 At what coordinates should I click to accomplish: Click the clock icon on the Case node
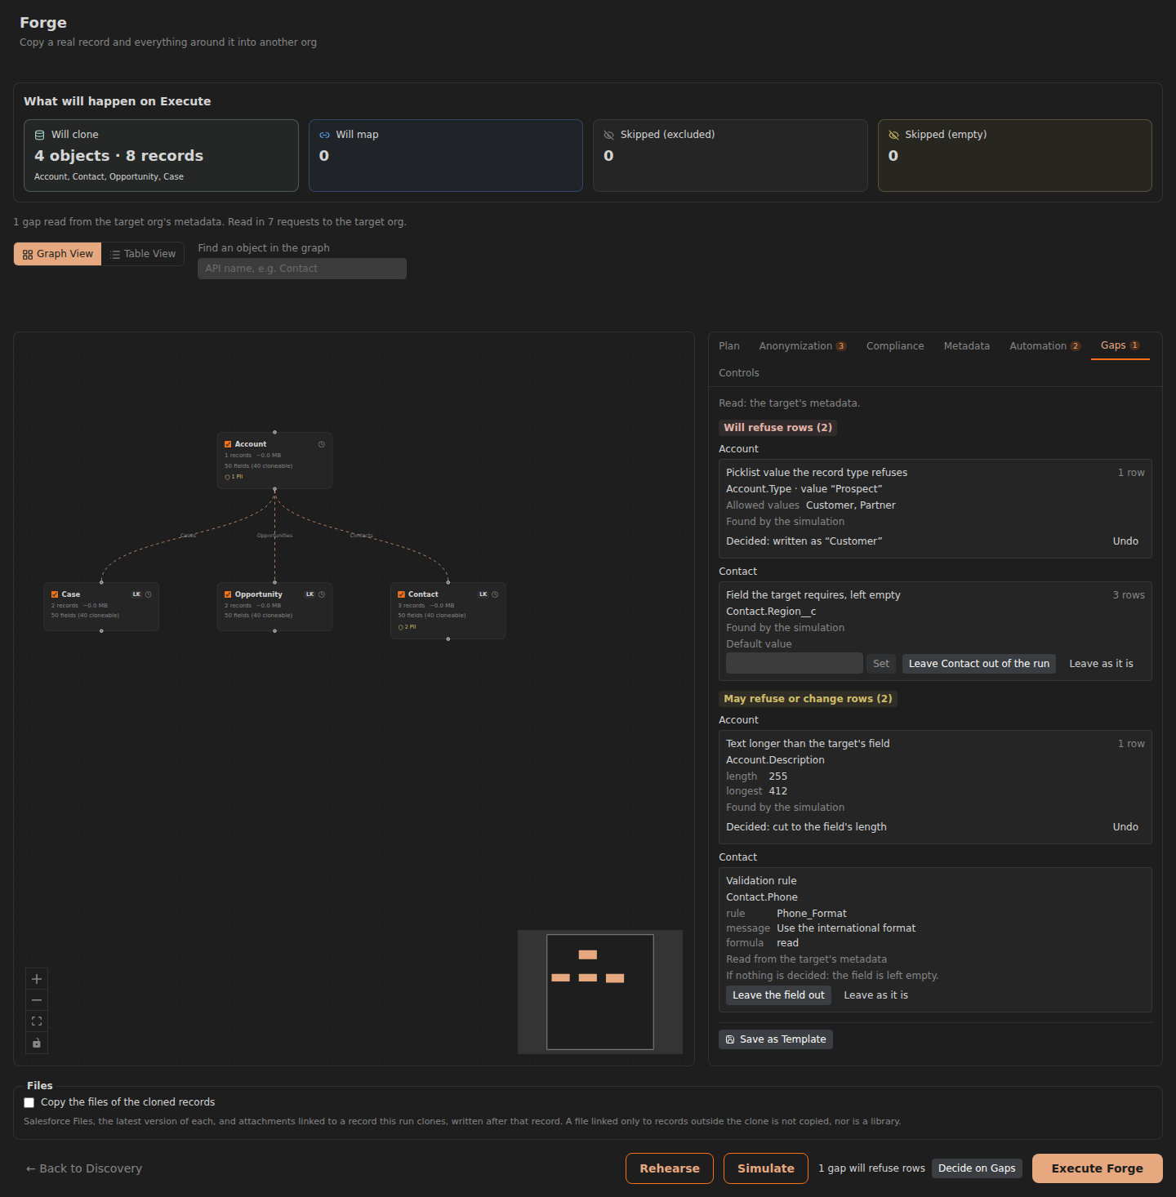pos(149,594)
